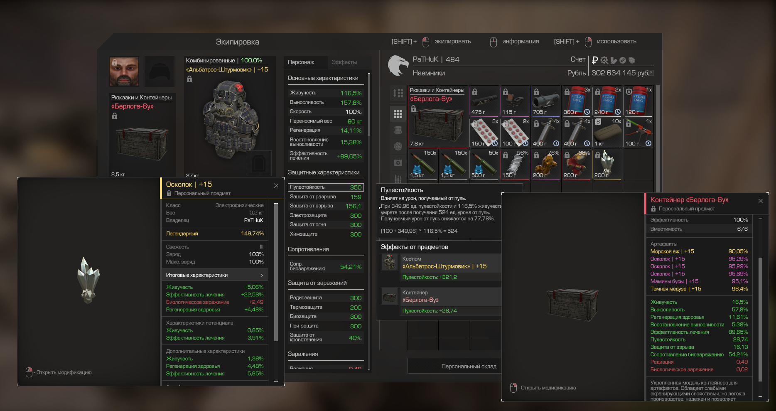This screenshot has height=411, width=776.
Task: Select the crystal shard artifact in inventory
Action: 607,164
